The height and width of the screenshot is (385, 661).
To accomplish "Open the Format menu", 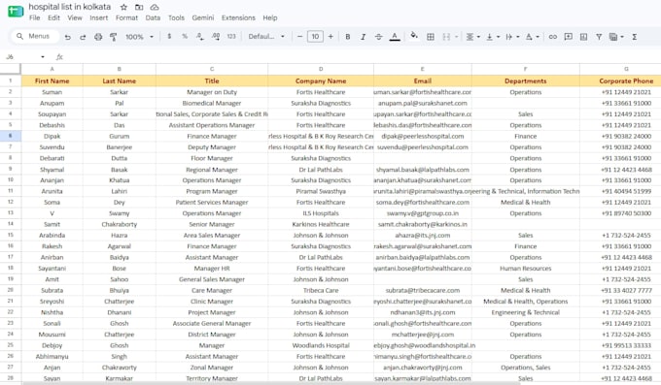I will [126, 17].
